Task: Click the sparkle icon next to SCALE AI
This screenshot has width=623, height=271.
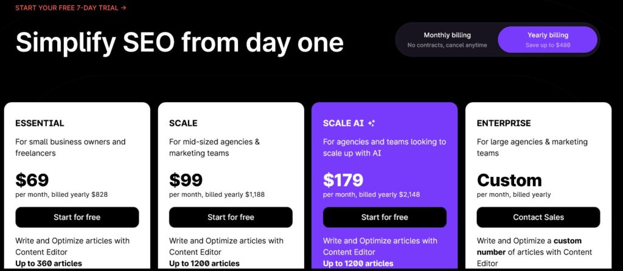Action: tap(372, 123)
